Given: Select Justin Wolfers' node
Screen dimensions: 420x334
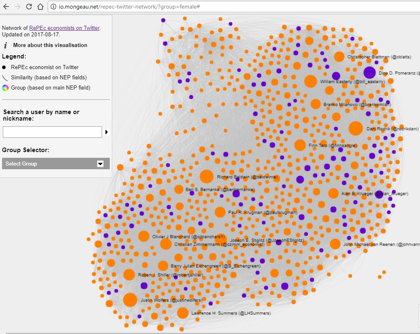Looking at the screenshot, I should [x=130, y=300].
